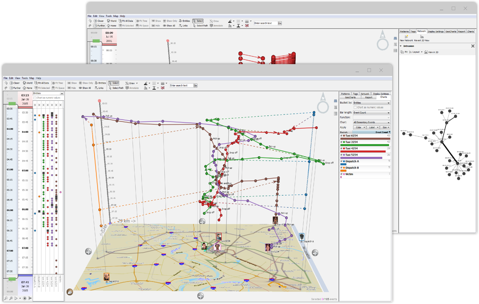
Task: Click inside the Enter search text field
Action: coord(181,85)
